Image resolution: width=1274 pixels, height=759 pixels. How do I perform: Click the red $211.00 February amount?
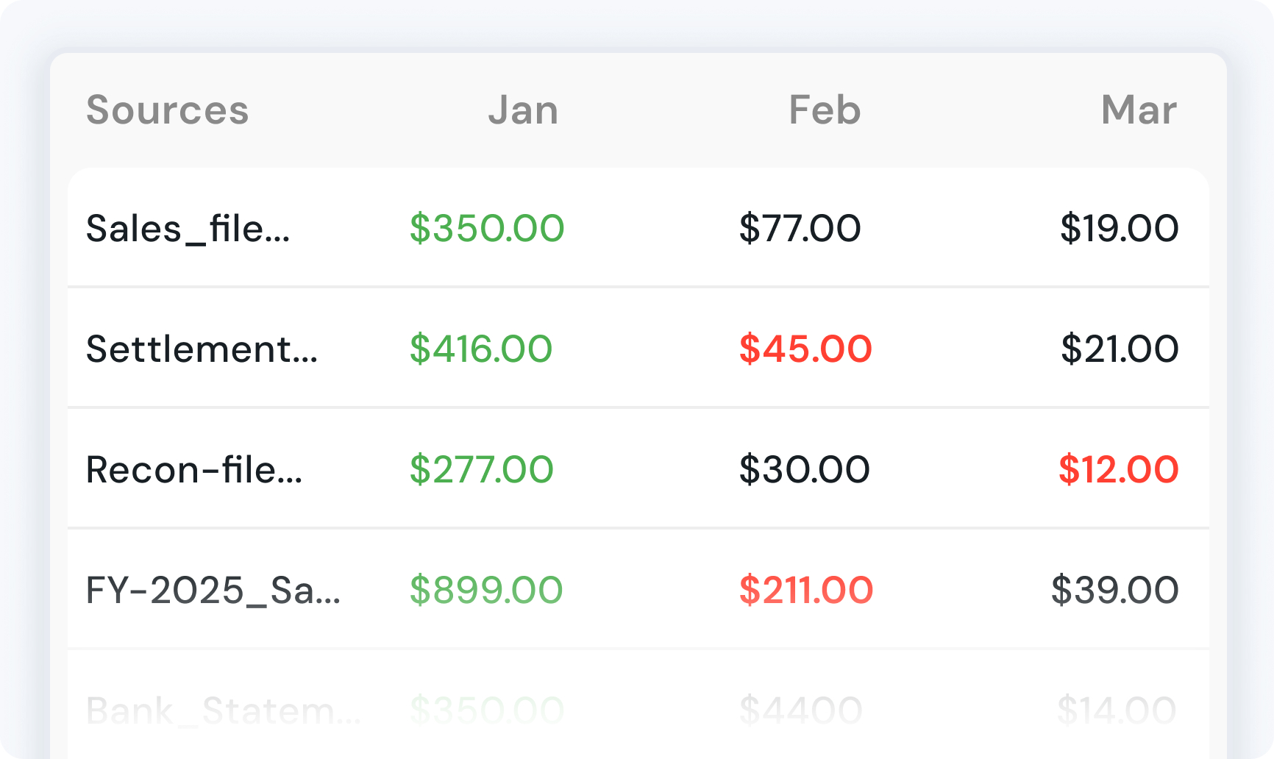tap(806, 590)
